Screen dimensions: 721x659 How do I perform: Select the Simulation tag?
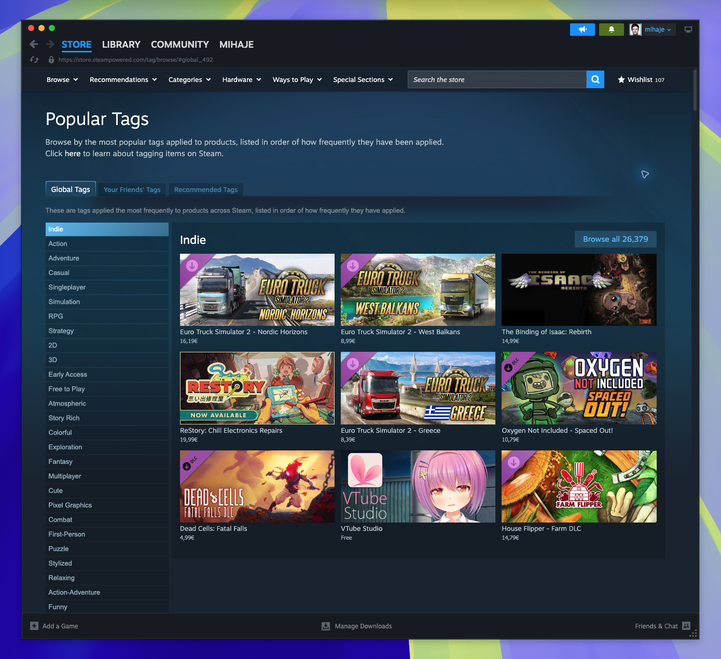pyautogui.click(x=107, y=302)
